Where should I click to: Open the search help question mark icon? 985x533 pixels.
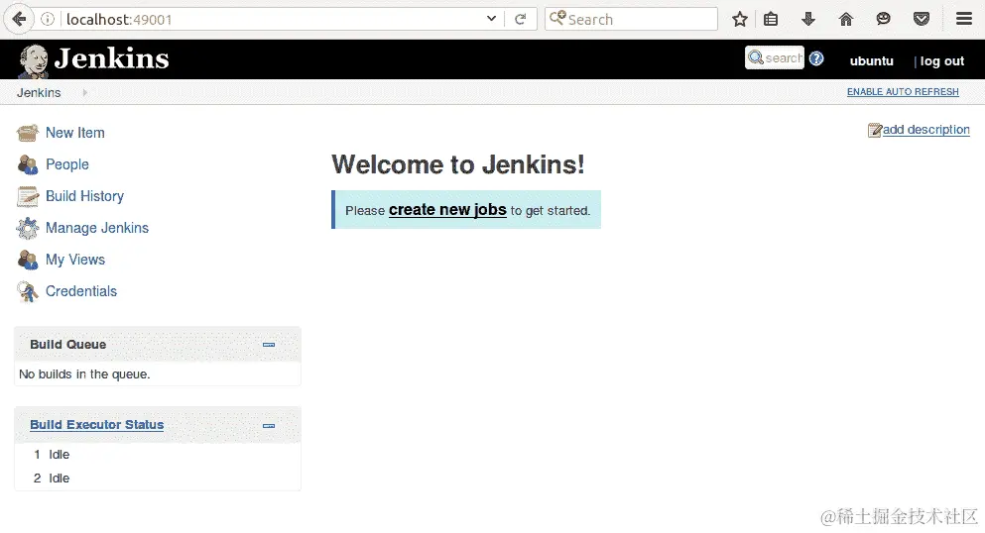[816, 58]
